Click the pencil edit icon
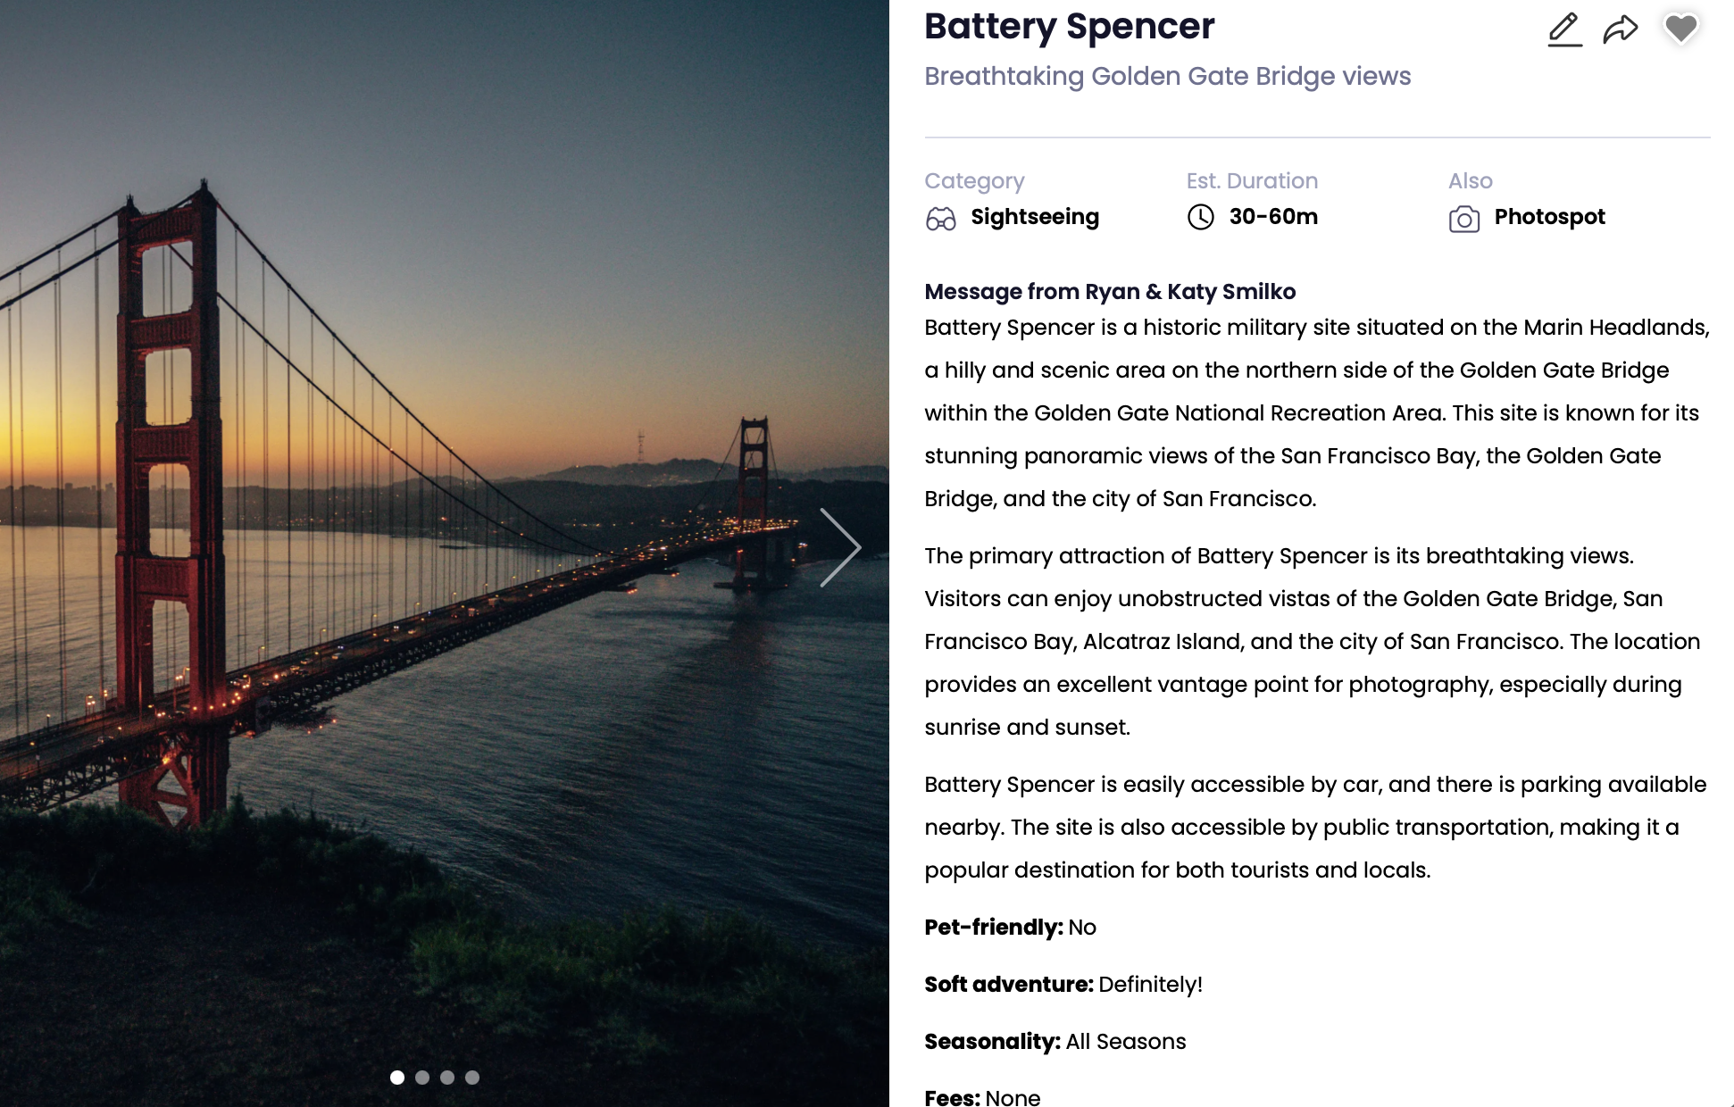The width and height of the screenshot is (1734, 1107). point(1564,29)
